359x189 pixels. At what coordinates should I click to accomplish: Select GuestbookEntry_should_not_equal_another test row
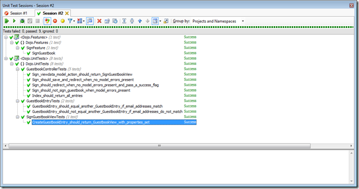[x=107, y=112]
